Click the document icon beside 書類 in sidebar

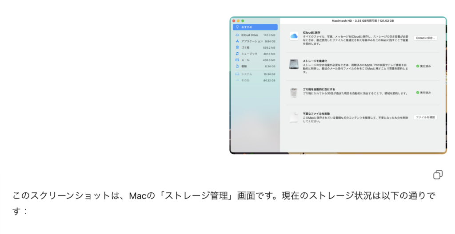237,66
